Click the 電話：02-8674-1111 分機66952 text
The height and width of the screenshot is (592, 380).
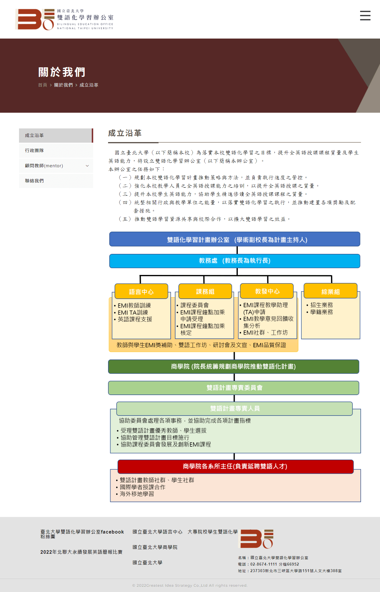(268, 564)
